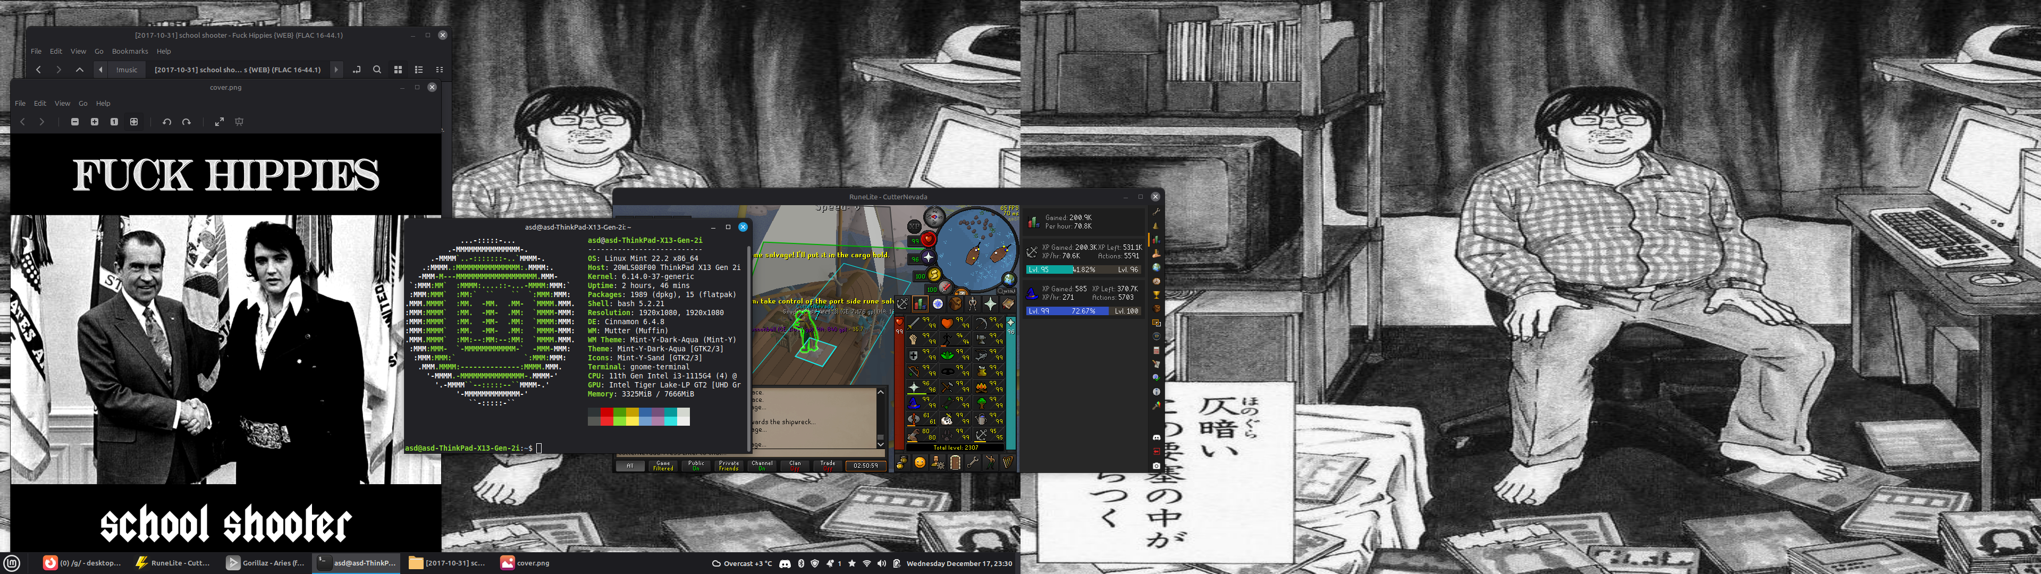
Task: Open the Bookmarks menu
Action: point(130,50)
